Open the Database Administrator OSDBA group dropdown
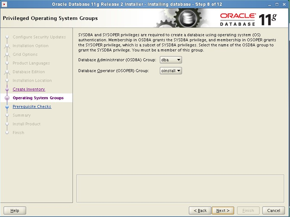This screenshot has height=217, width=290. pos(178,59)
